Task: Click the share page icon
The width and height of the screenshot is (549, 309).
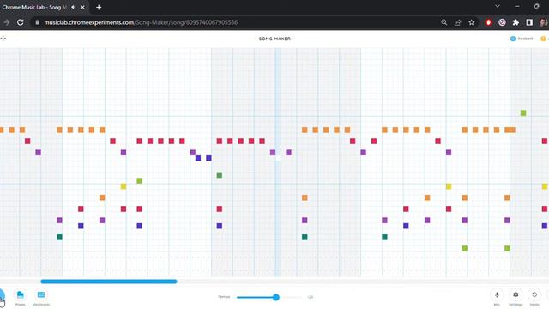Action: tap(457, 22)
